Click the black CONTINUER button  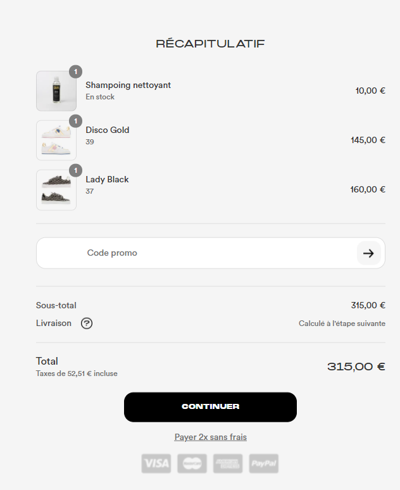click(210, 407)
